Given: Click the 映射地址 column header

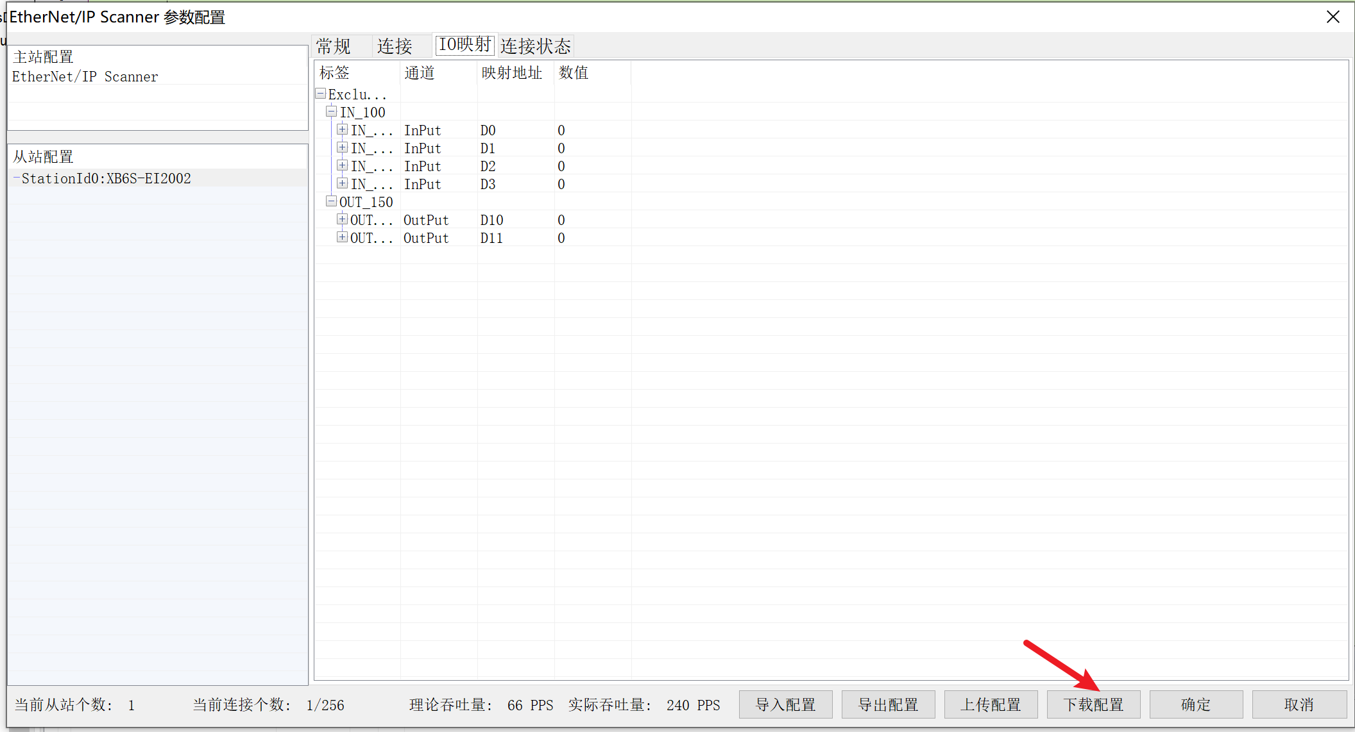Looking at the screenshot, I should (x=516, y=72).
